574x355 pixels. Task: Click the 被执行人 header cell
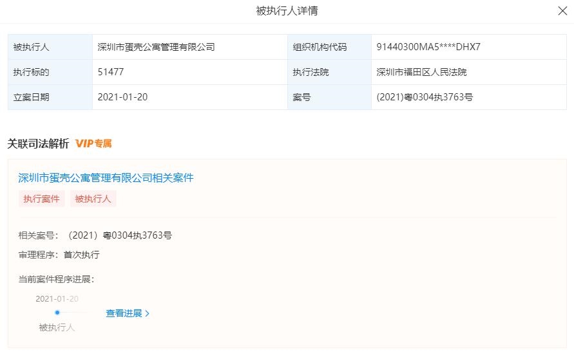click(x=50, y=47)
